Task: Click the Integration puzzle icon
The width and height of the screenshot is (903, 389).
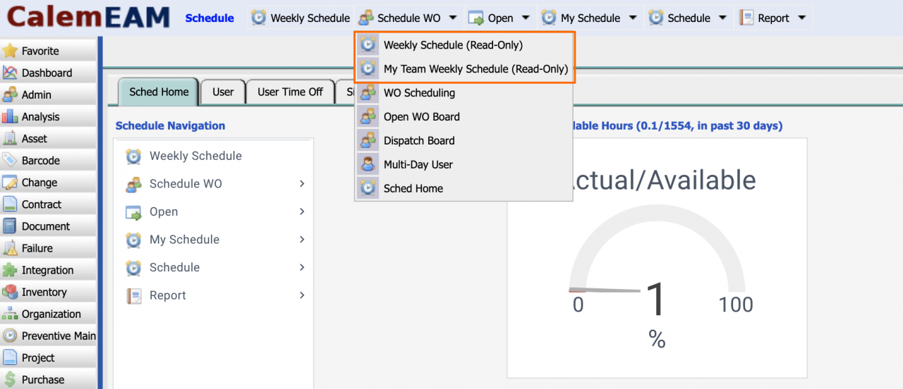Action: pos(10,270)
